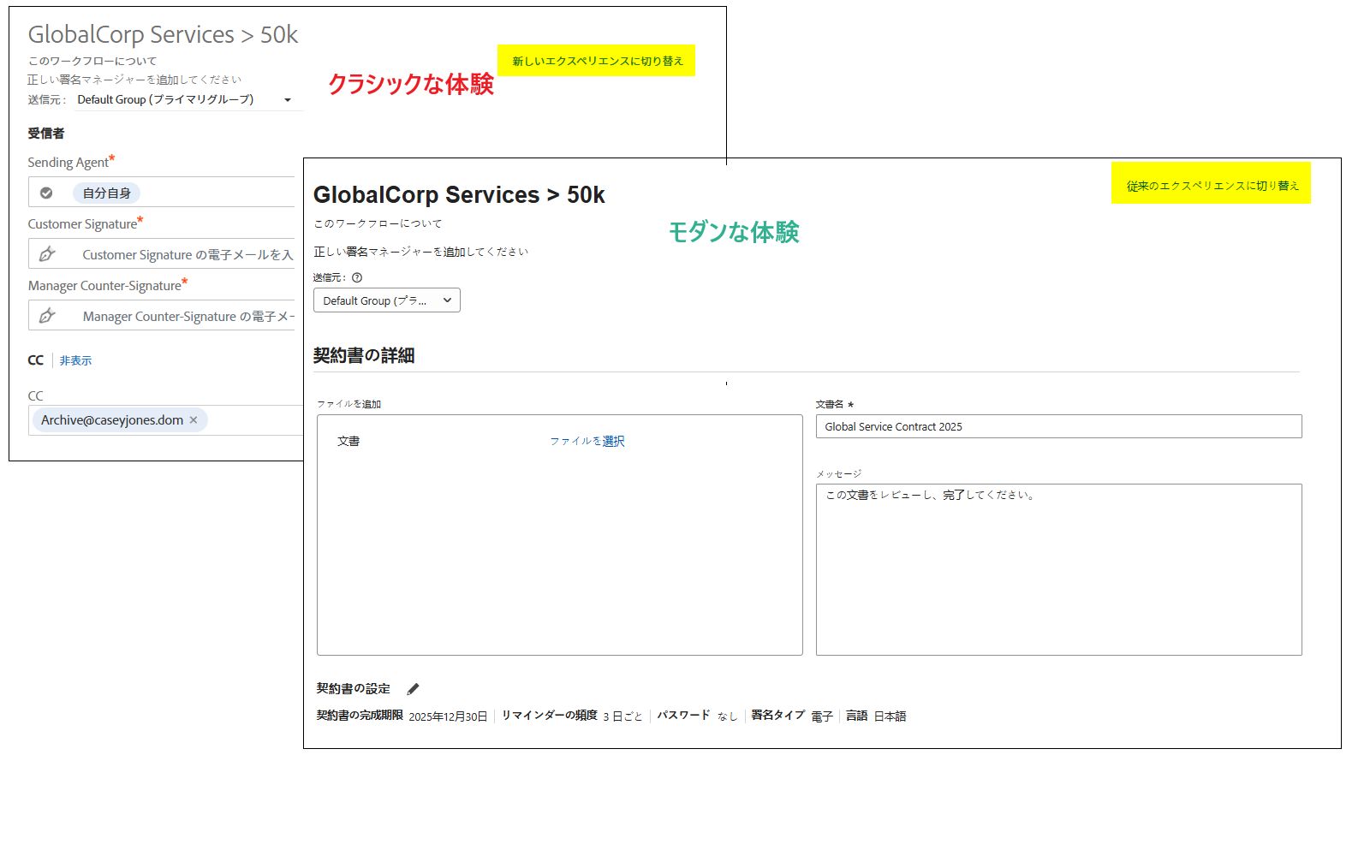Screen dimensions: 1370x850
Task: Click 新しいエクスペリエンスに切り替え button
Action: pos(597,61)
